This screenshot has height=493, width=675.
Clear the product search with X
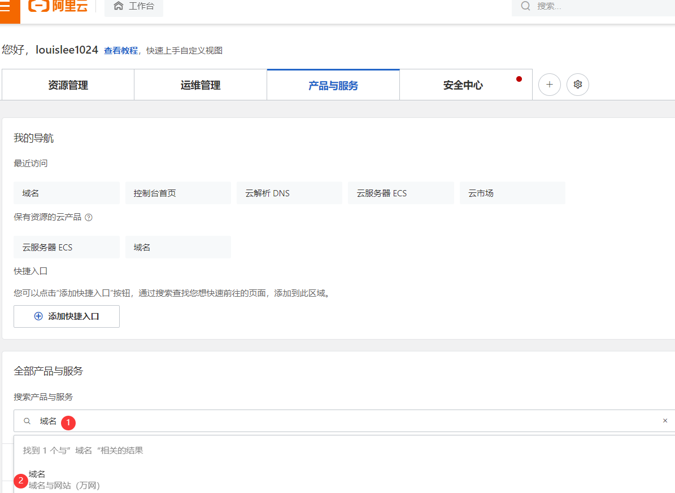coord(665,421)
